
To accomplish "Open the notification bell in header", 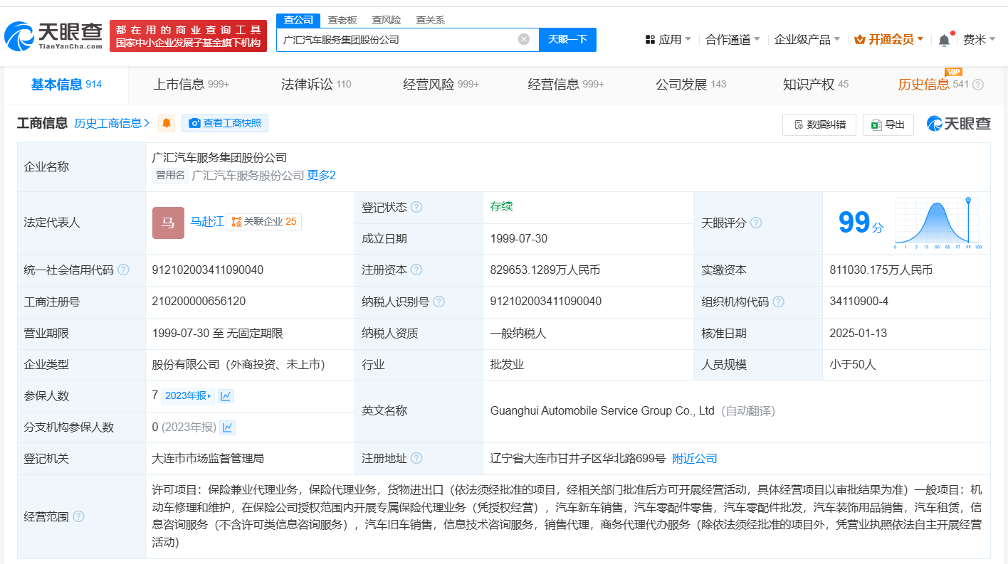I will (944, 40).
